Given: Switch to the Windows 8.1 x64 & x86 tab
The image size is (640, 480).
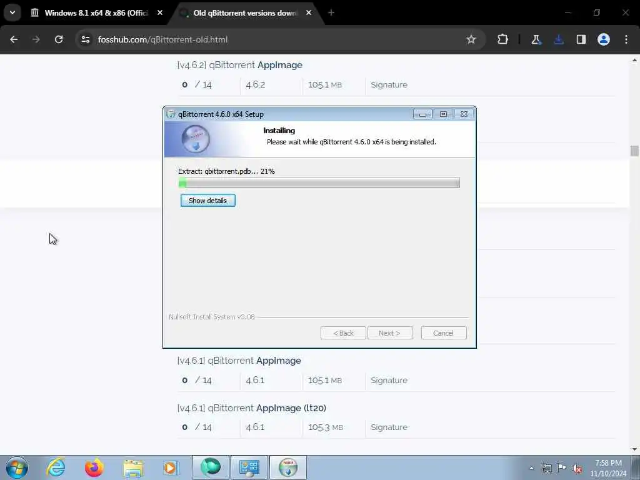Looking at the screenshot, I should (96, 13).
